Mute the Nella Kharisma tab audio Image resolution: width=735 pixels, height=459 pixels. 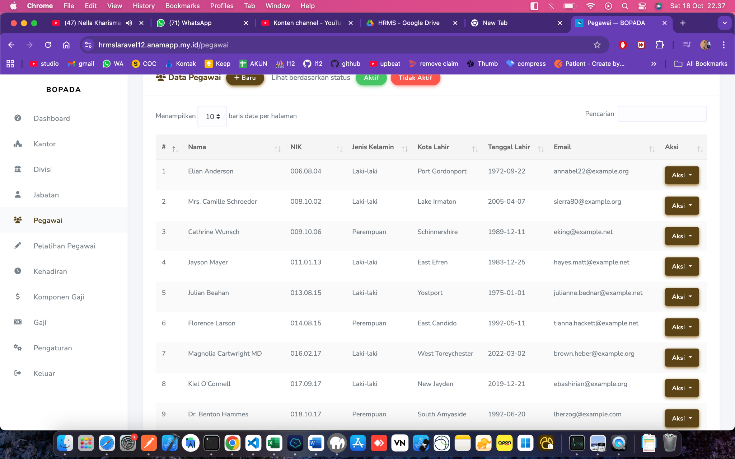click(129, 23)
